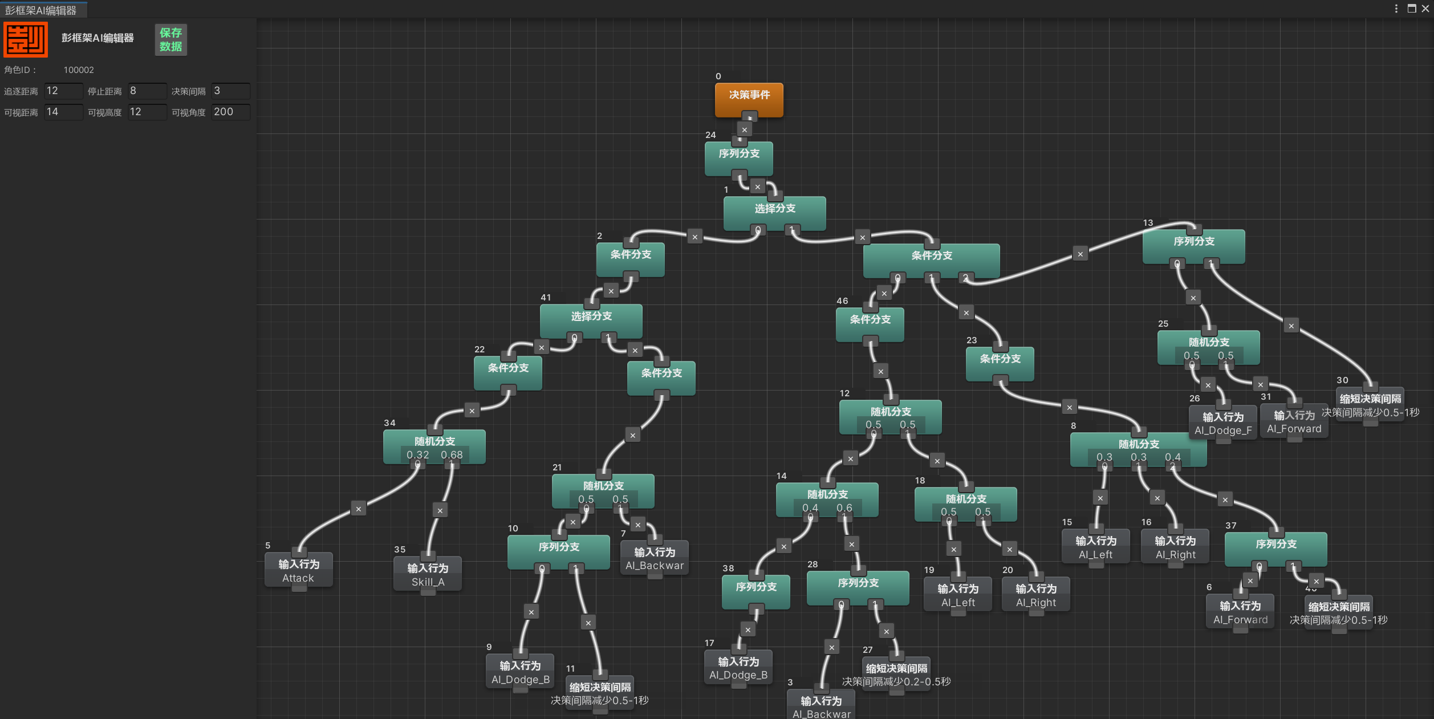The image size is (1434, 719).
Task: Delete the edge from node 12 to 随机分支 node 18
Action: coord(937,461)
